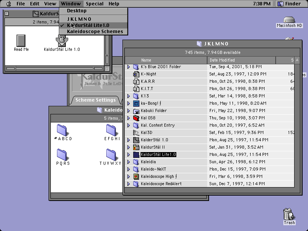Click the K.A.R.R file icon
308x231 pixels.
click(x=136, y=81)
